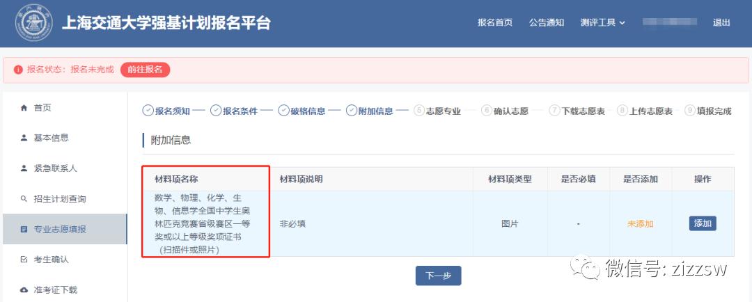This screenshot has width=752, height=302.
Task: Click 退出 to log out
Action: pos(721,22)
